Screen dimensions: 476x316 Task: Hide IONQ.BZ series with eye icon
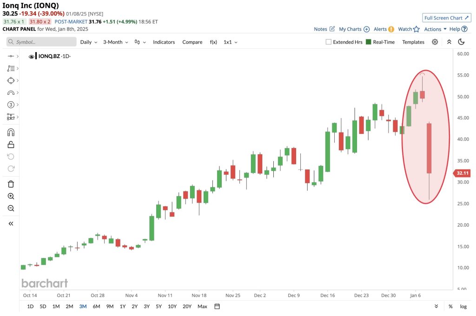coord(32,56)
